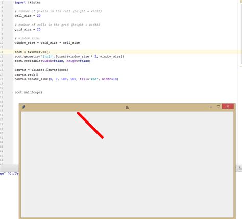Click the 'root.mainloop()' line

click(x=29, y=92)
